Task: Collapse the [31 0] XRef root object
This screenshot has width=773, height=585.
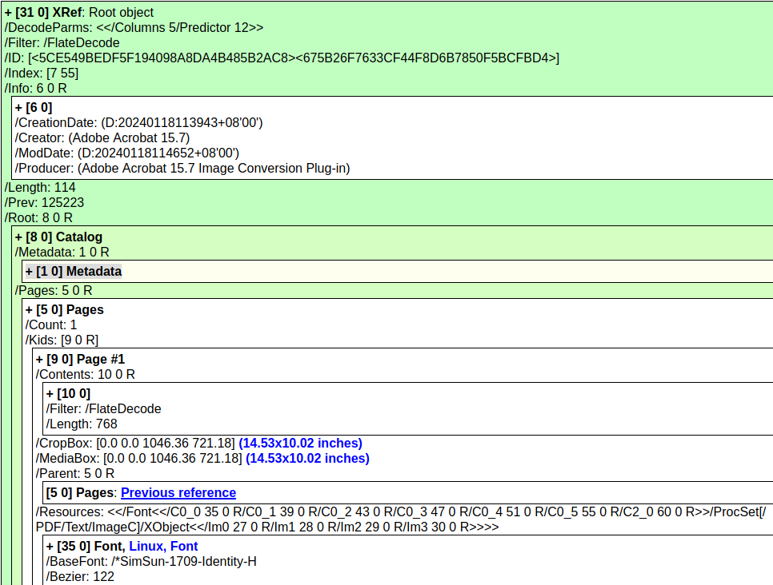Action: 8,13
